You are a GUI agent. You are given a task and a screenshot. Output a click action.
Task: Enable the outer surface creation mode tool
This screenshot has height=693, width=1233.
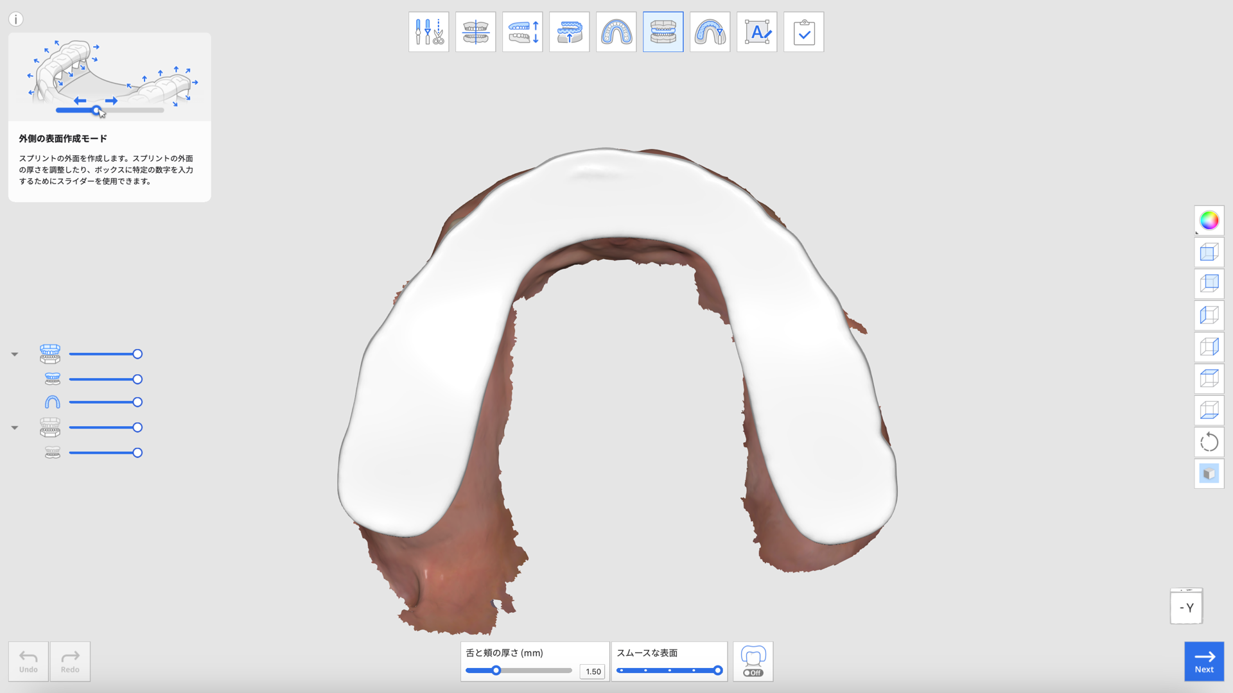[663, 31]
